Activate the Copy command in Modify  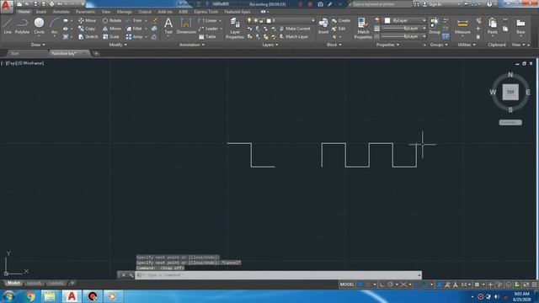[x=87, y=29]
